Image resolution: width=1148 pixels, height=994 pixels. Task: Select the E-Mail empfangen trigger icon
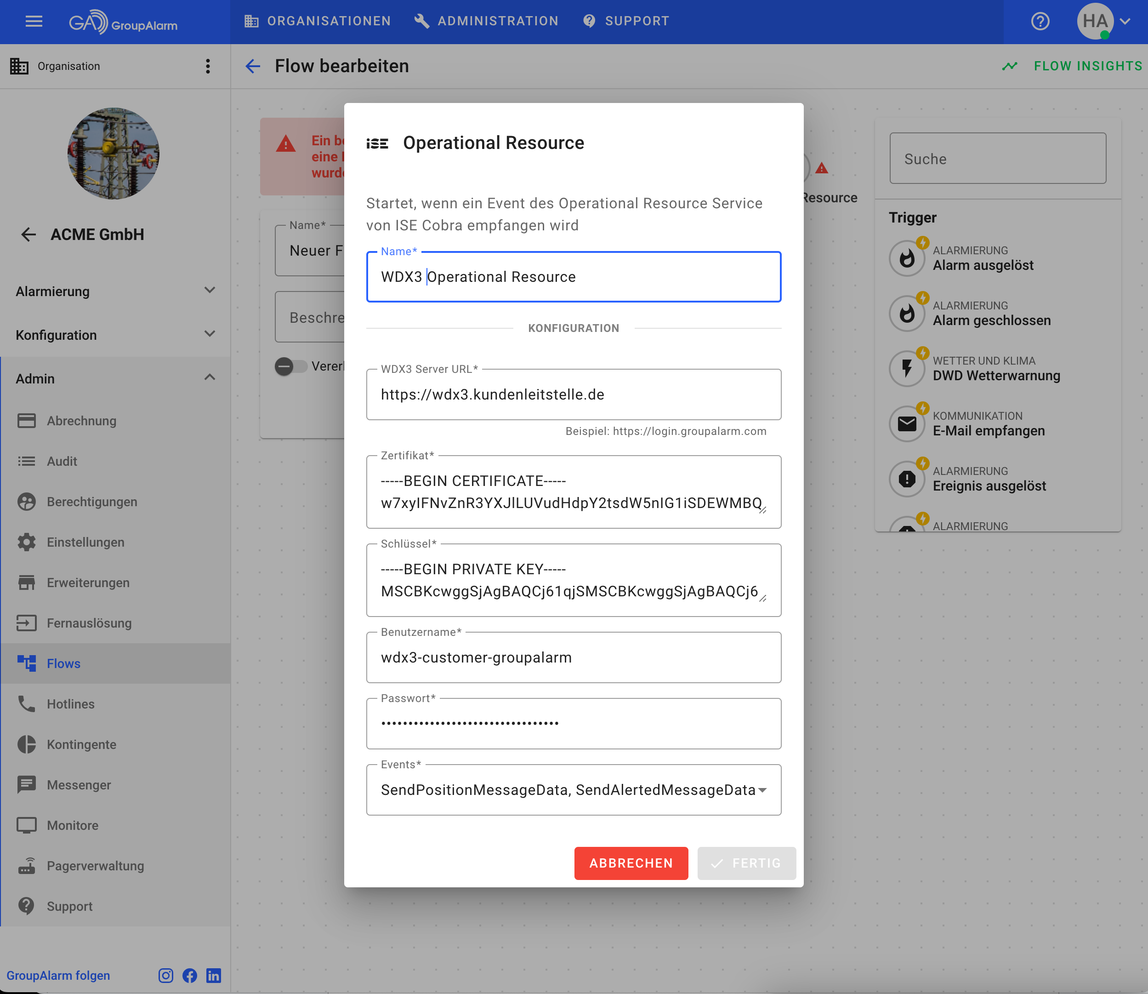(x=907, y=424)
